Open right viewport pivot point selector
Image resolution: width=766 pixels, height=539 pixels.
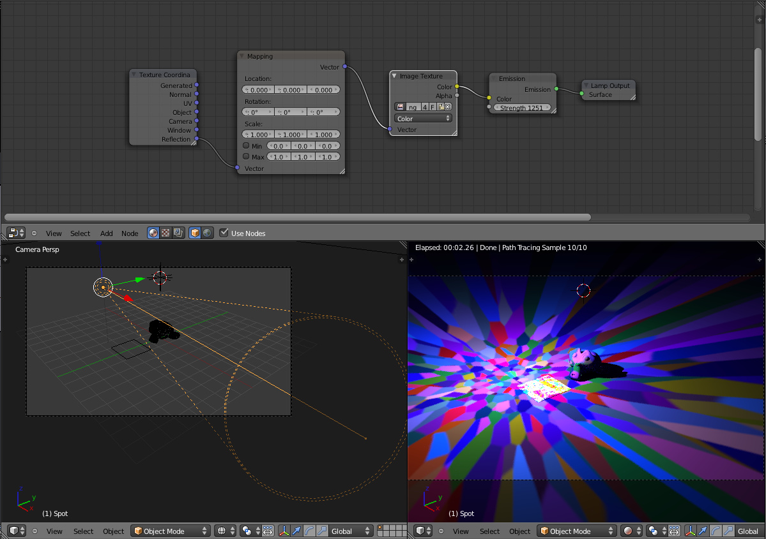click(657, 531)
